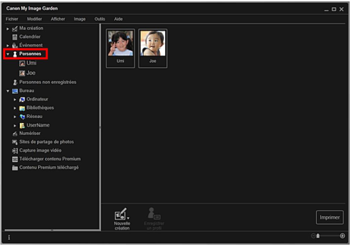The height and width of the screenshot is (246, 350).
Task: Collapse the Bureau tree node
Action: 8,91
